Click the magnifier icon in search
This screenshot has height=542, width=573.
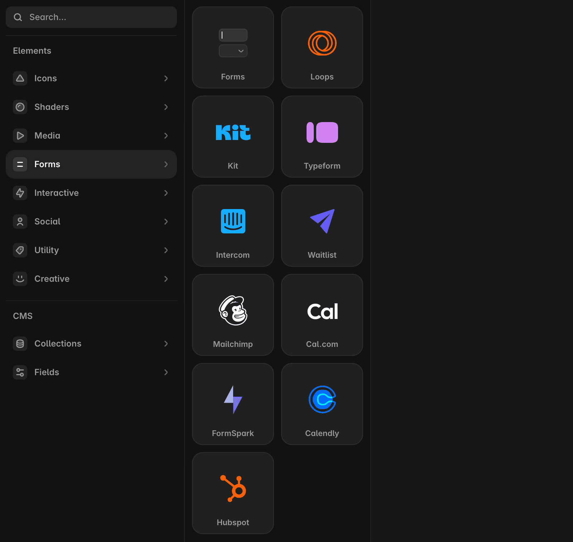click(18, 17)
